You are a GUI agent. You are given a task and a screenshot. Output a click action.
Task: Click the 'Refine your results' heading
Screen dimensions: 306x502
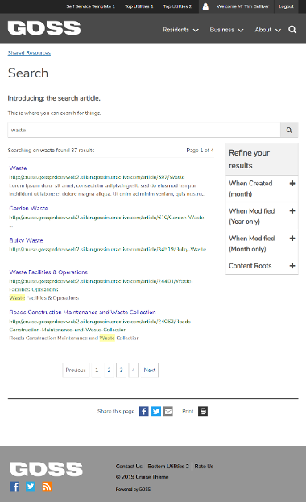tap(250, 159)
